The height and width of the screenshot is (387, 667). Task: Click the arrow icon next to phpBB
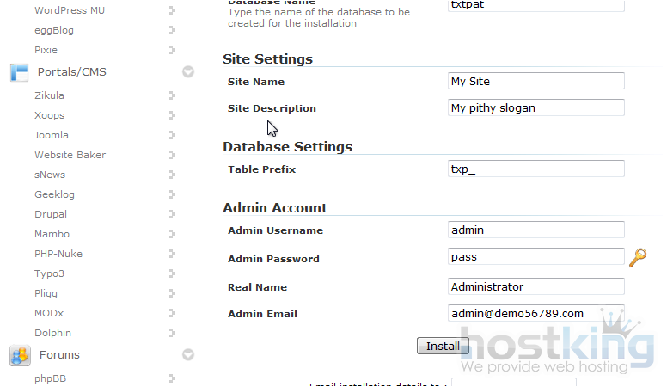(173, 378)
